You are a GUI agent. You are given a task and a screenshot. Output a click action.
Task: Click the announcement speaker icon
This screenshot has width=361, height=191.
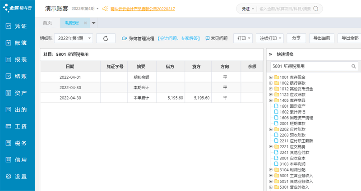pyautogui.click(x=105, y=9)
